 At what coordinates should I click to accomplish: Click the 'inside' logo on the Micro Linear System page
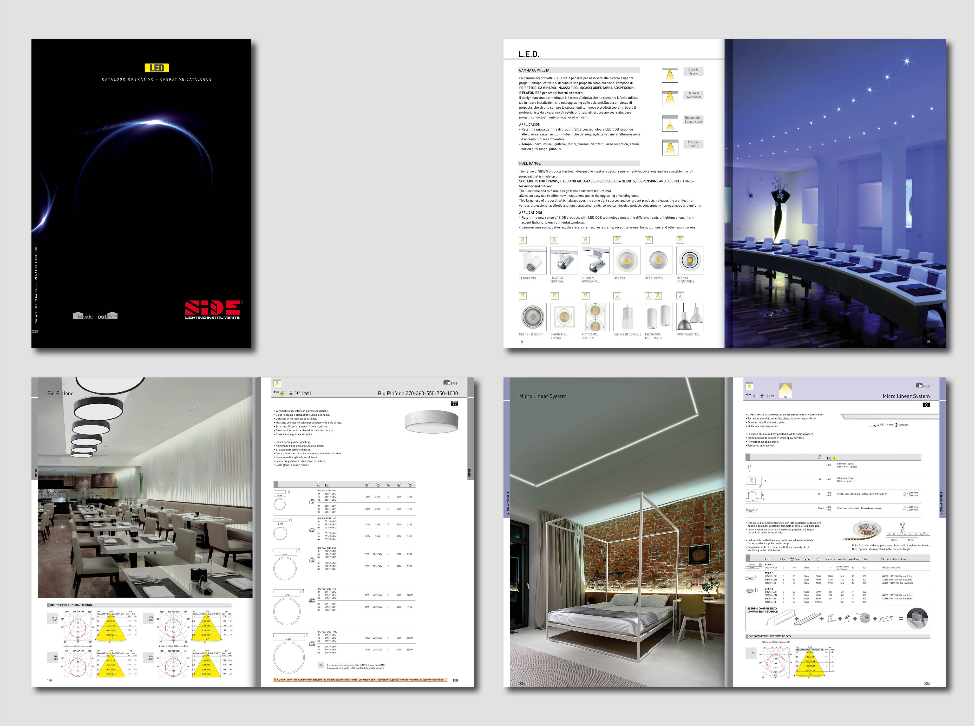(923, 385)
